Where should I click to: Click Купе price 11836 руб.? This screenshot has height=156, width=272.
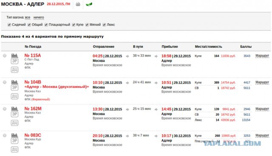point(228,56)
